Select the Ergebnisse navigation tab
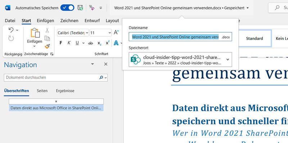This screenshot has width=288, height=143. [65, 91]
